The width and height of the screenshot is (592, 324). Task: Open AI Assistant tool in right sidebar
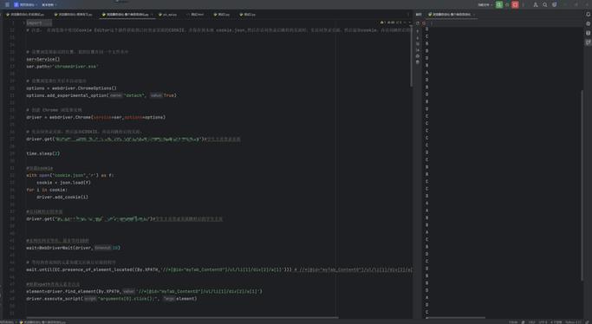(x=588, y=23)
